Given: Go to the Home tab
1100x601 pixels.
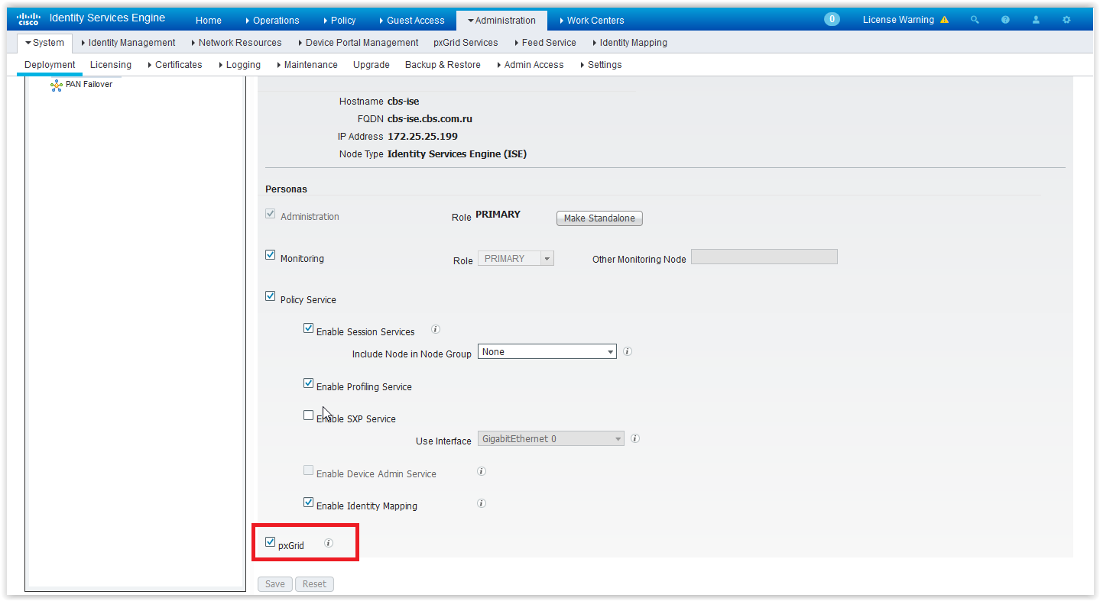Looking at the screenshot, I should tap(208, 21).
